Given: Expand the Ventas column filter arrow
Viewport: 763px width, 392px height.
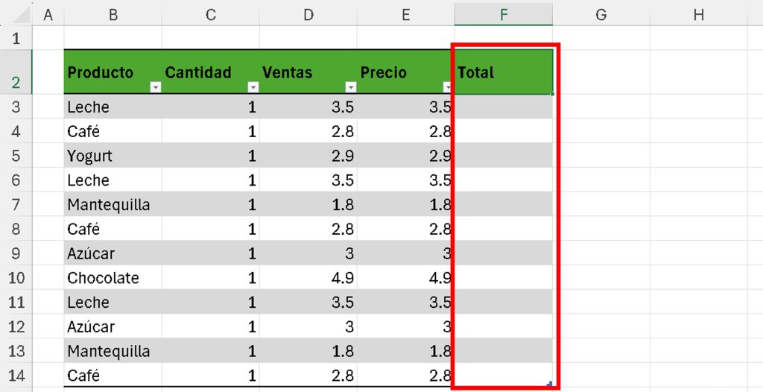Looking at the screenshot, I should click(351, 87).
